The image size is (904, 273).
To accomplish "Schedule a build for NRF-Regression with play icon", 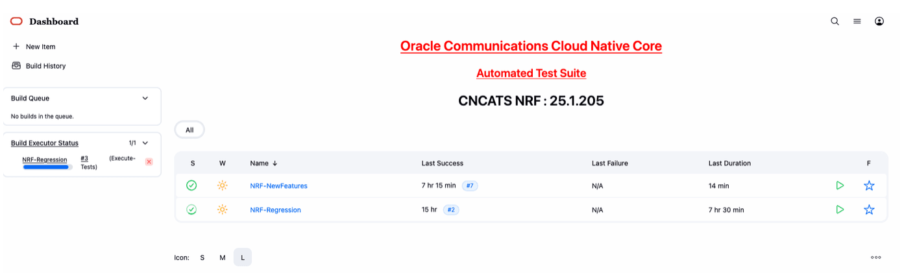I will tap(840, 209).
